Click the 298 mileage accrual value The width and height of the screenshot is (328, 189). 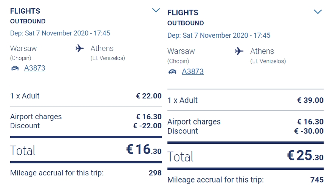click(x=155, y=173)
